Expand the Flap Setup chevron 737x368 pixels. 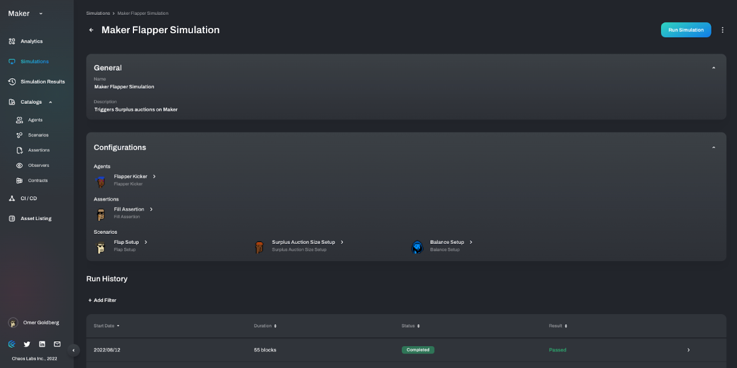(x=146, y=242)
